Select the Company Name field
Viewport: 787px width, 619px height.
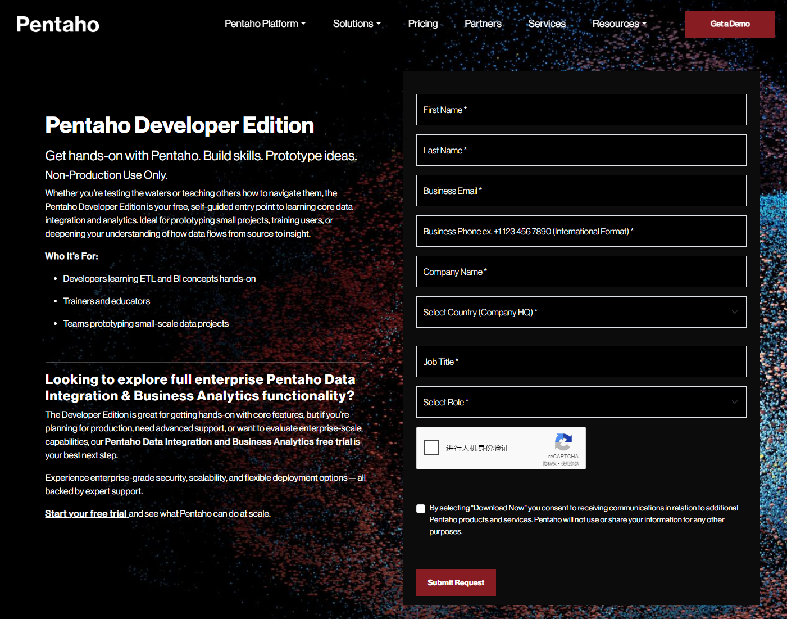(x=581, y=272)
